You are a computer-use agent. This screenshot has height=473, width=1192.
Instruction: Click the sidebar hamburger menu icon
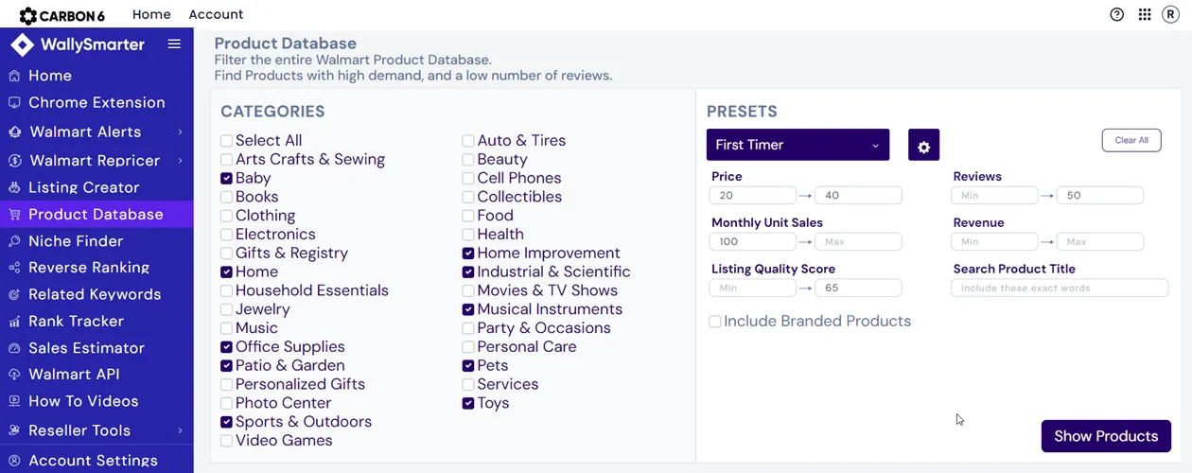[174, 44]
